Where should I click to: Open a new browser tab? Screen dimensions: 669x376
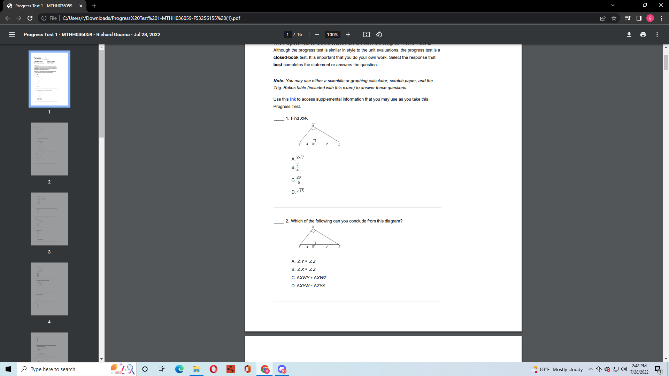94,6
